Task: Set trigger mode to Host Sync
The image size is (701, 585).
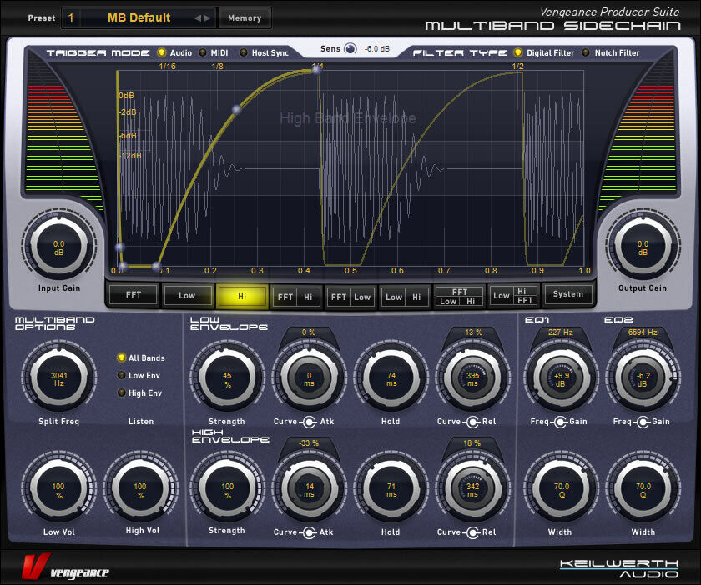Action: (x=244, y=52)
